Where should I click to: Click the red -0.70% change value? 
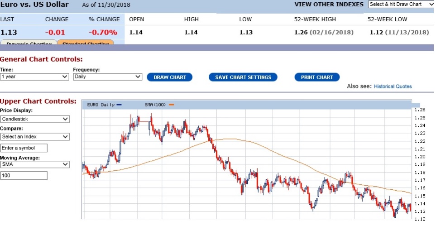click(103, 32)
